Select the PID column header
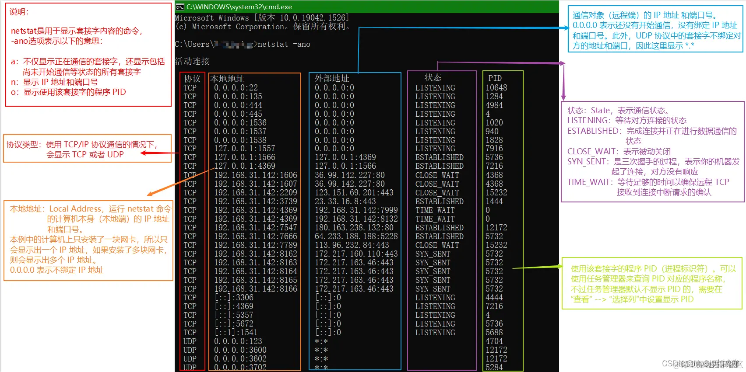Screen dimensions: 746x372 tap(495, 78)
